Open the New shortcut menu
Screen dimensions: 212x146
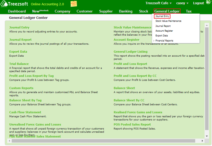coord(40,11)
